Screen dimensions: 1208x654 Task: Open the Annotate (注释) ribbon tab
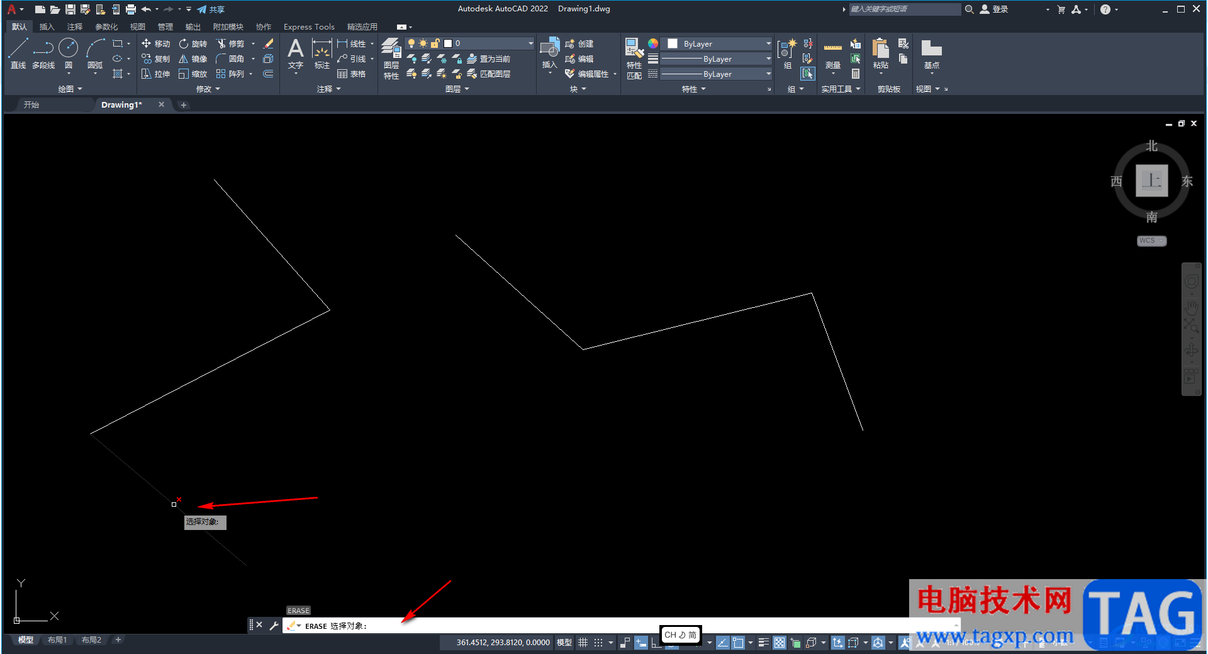click(75, 26)
